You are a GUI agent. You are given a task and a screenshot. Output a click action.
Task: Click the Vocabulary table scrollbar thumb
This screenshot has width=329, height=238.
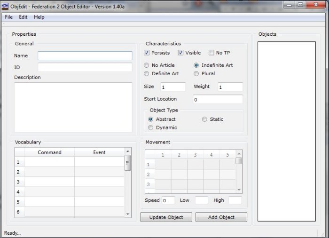127,163
